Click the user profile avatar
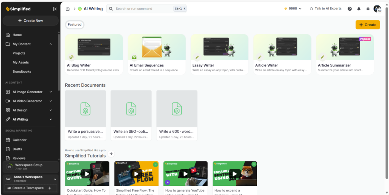This screenshot has height=195, width=389. 377,9
